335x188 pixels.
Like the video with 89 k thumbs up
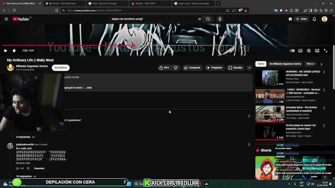tap(164, 68)
